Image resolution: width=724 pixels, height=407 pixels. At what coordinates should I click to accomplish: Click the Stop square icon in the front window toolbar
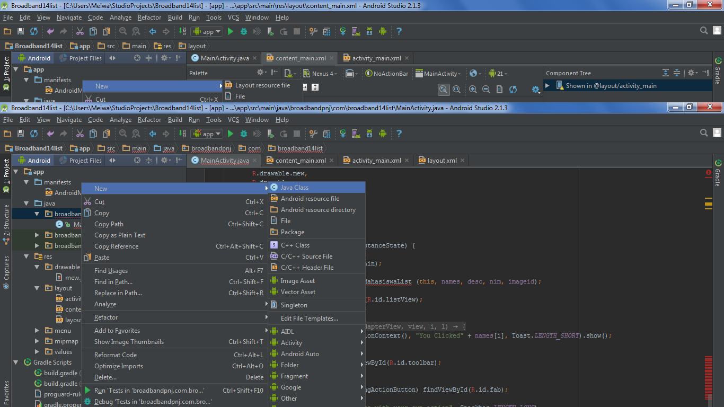click(x=297, y=134)
